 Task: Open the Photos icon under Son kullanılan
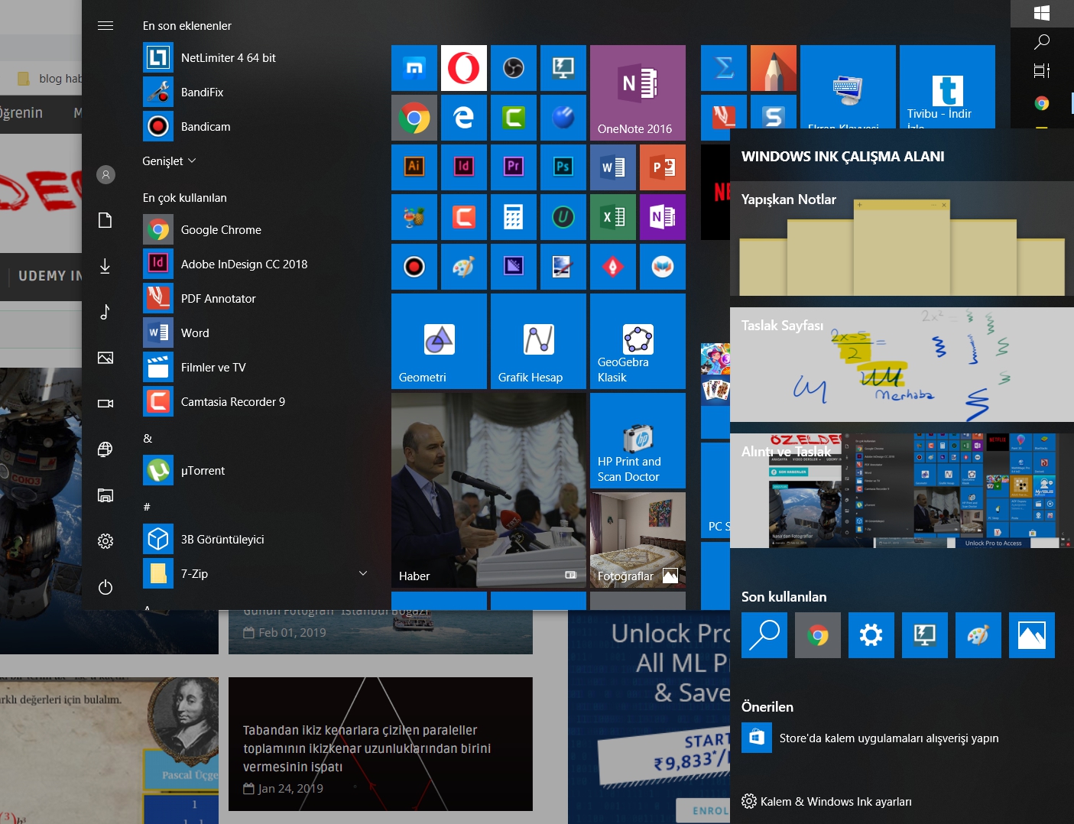(1032, 635)
